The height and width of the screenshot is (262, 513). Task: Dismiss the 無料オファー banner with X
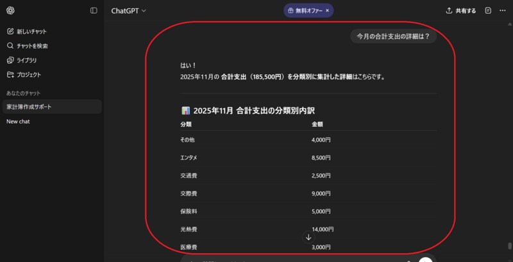pyautogui.click(x=328, y=11)
